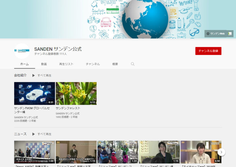Open the channel search magnifier icon

pyautogui.click(x=133, y=64)
